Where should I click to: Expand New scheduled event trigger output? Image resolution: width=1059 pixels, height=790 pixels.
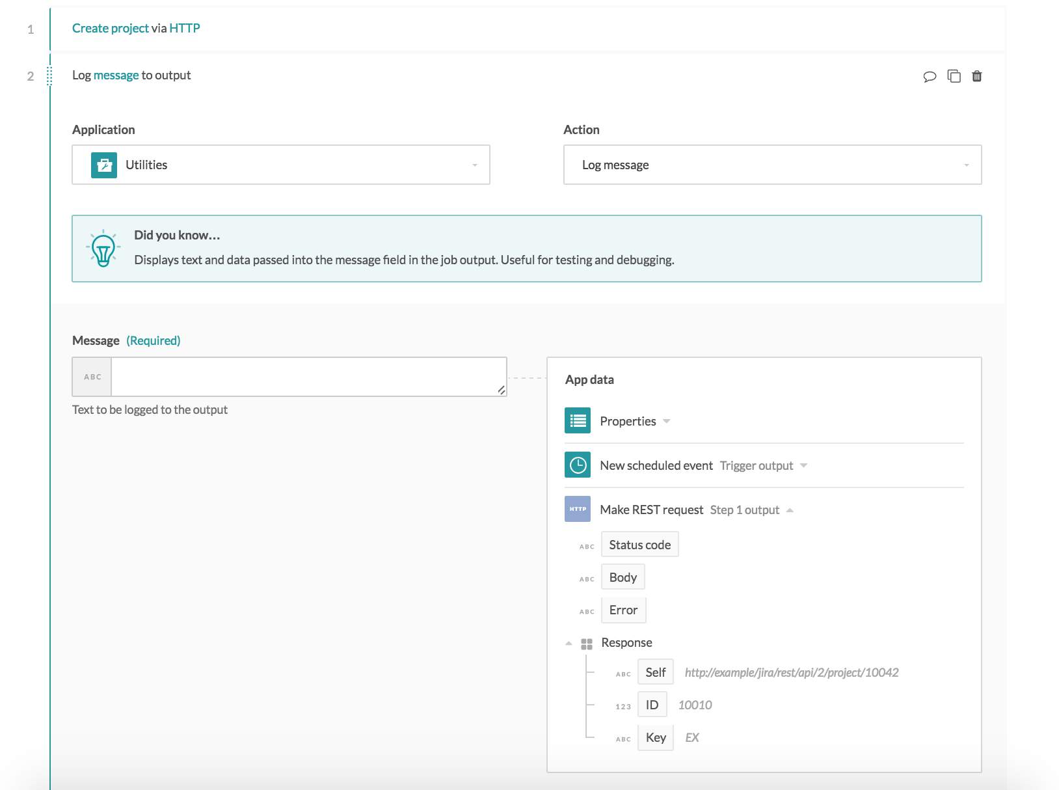803,466
